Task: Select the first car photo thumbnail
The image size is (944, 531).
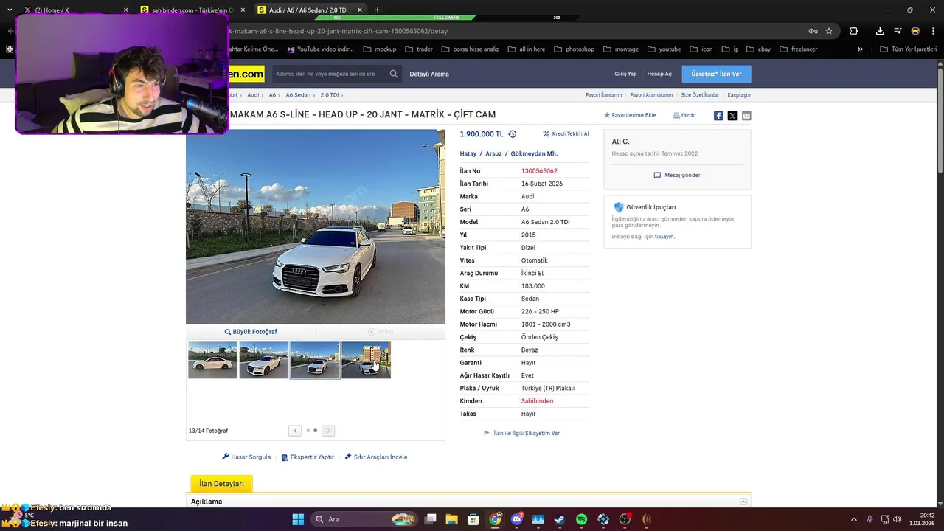Action: click(x=212, y=360)
